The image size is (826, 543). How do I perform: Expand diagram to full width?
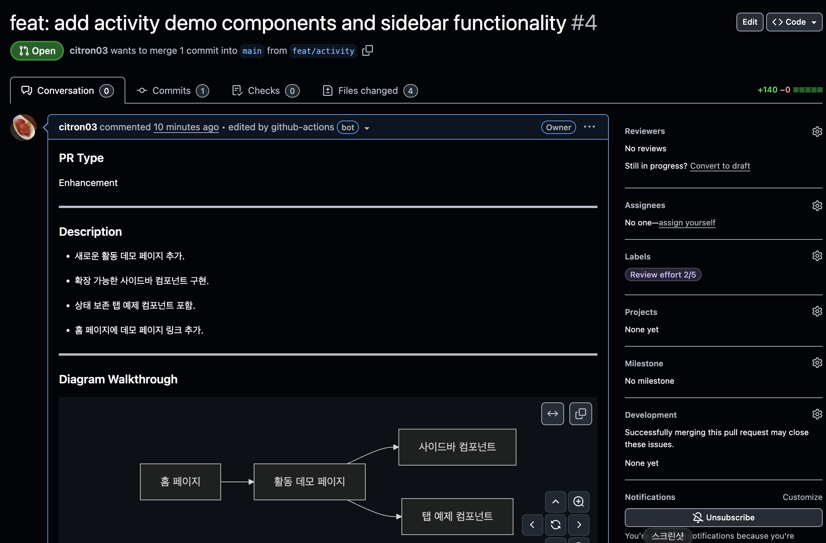click(x=552, y=413)
